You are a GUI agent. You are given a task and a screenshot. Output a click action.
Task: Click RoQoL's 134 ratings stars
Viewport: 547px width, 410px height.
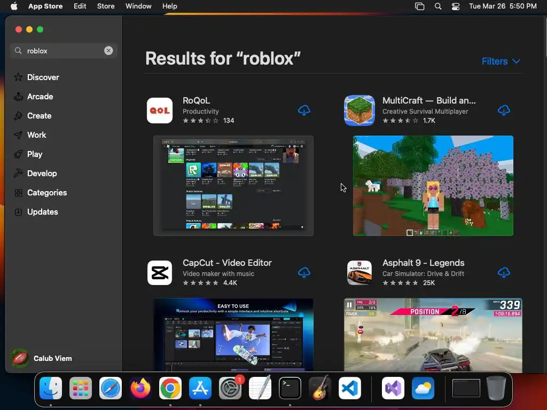(208, 121)
